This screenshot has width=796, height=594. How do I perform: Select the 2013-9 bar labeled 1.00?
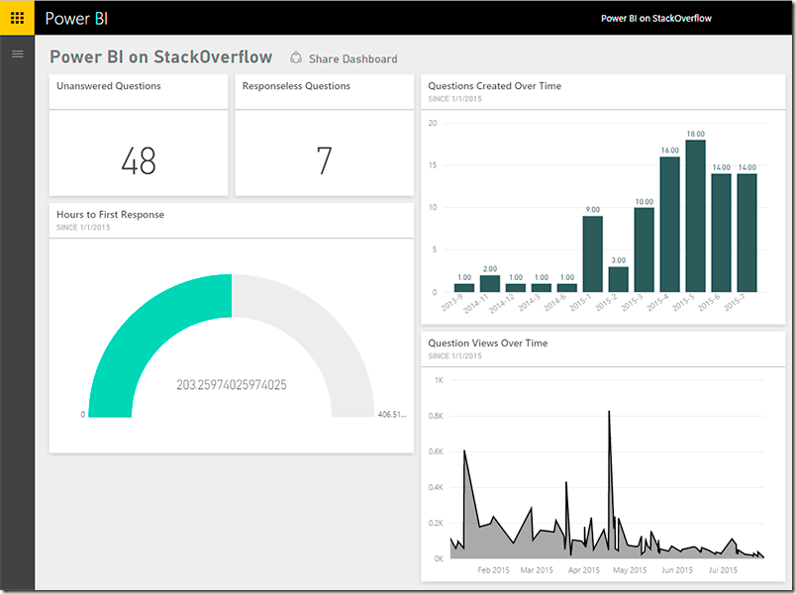pos(464,288)
